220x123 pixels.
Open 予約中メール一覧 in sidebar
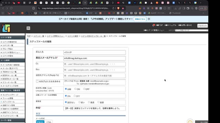[x=9, y=72]
